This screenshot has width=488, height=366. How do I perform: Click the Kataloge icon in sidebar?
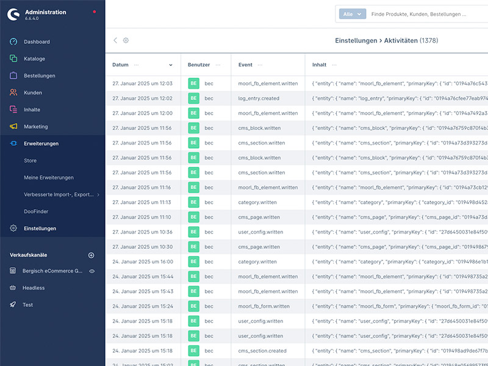click(13, 59)
